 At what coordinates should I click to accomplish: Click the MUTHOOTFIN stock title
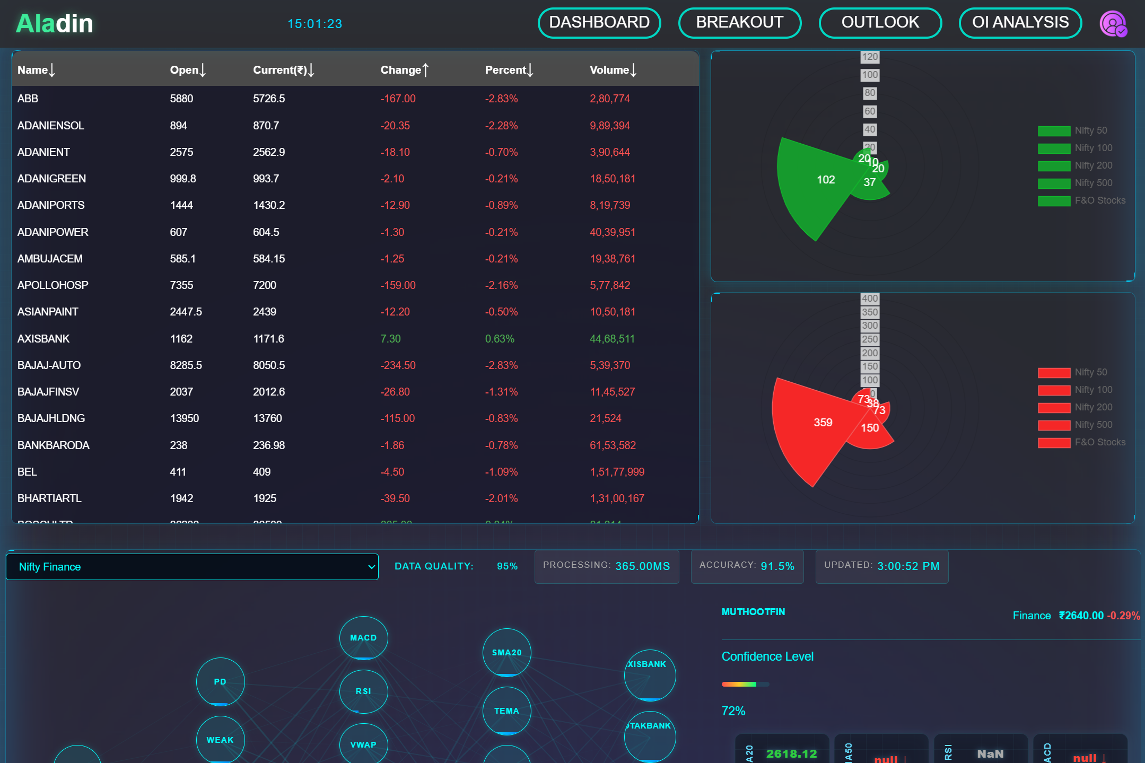pos(753,612)
